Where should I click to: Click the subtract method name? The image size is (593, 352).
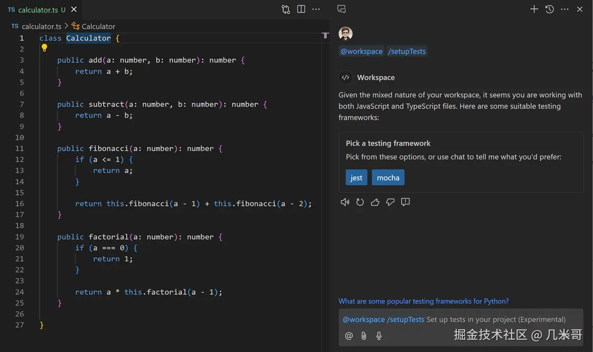(x=107, y=104)
